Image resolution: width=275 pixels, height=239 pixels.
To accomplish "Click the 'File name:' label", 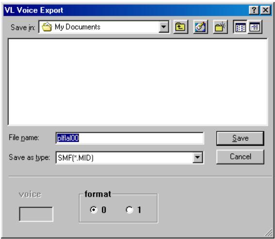I will [x=24, y=137].
